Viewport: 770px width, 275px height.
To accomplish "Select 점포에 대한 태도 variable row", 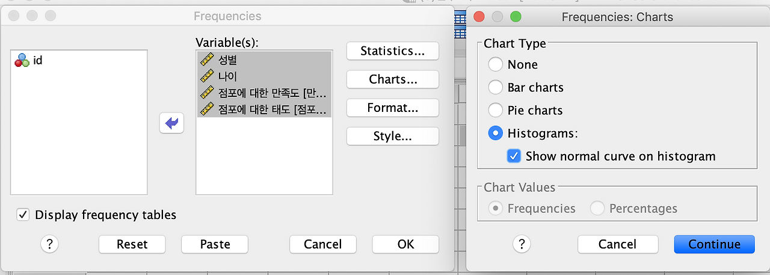I will 264,109.
